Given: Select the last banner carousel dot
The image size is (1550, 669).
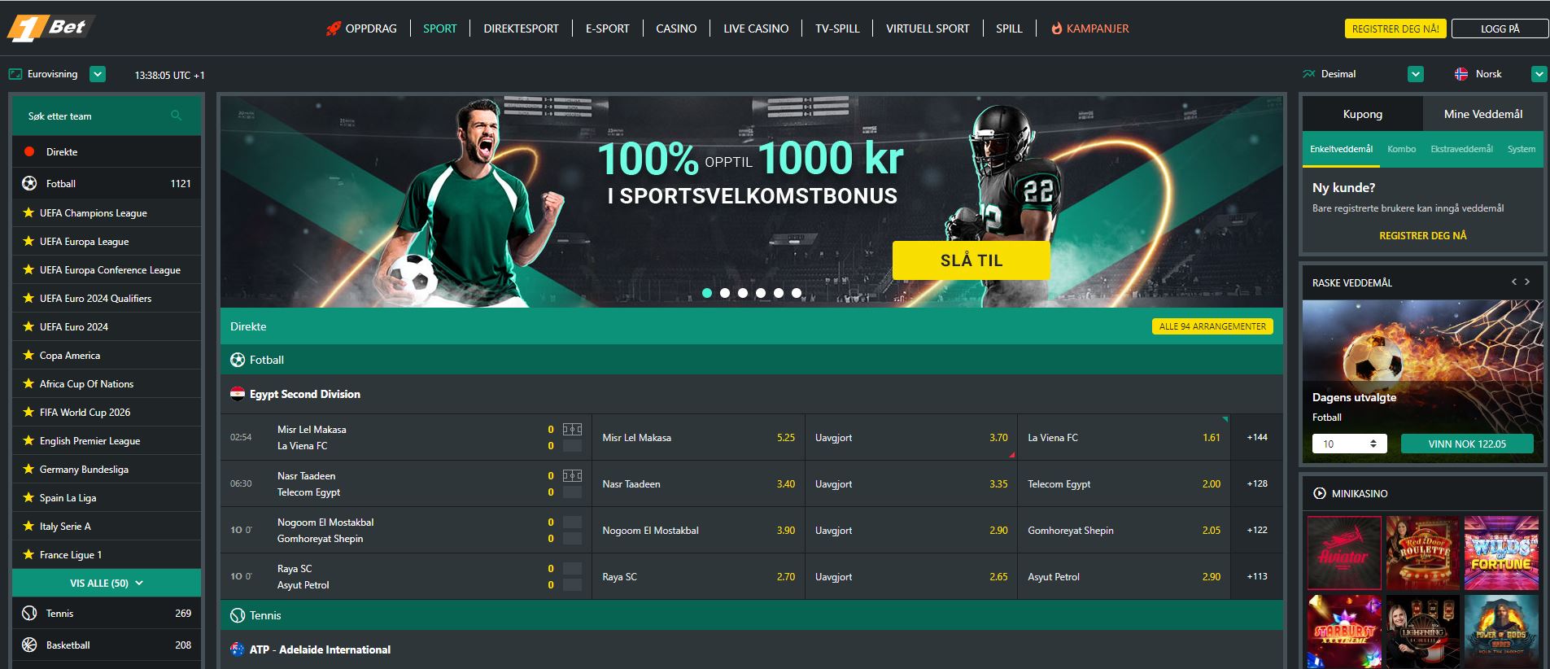Looking at the screenshot, I should [797, 293].
